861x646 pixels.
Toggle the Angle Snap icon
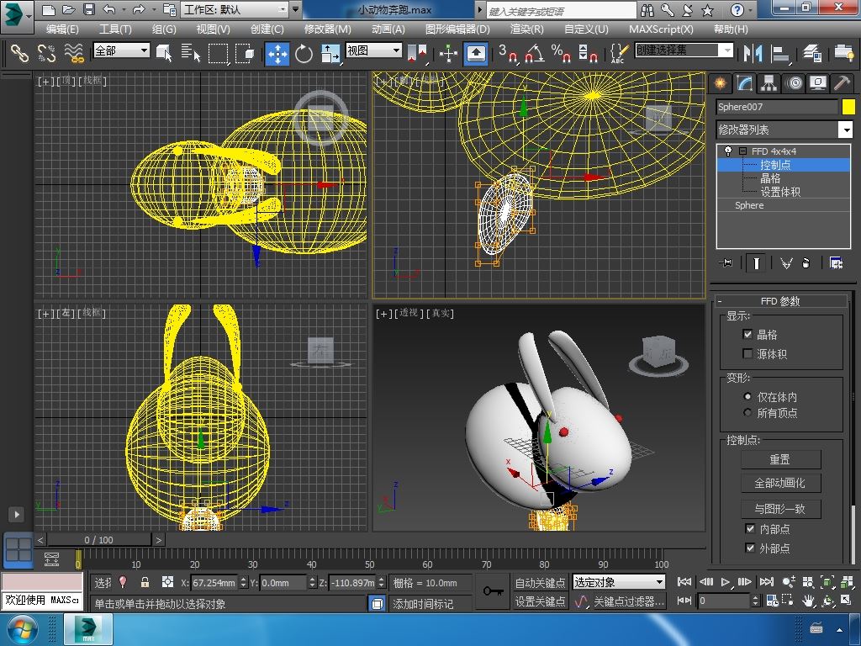(533, 54)
